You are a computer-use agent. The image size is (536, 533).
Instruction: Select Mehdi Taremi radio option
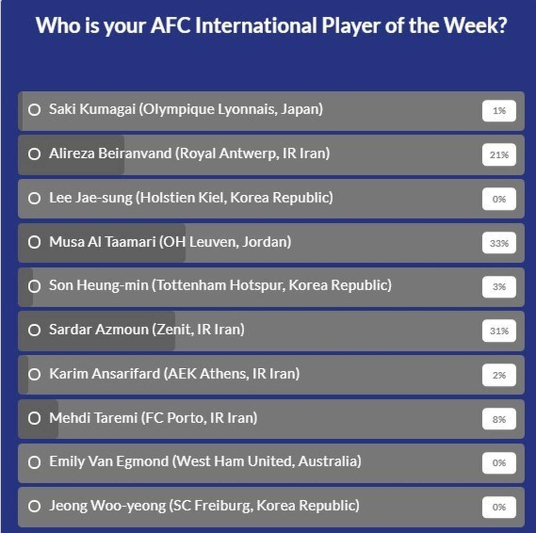click(x=34, y=418)
